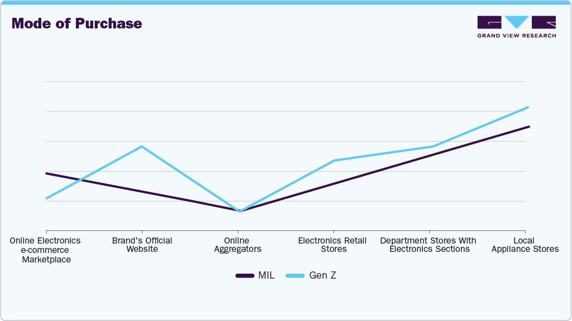572x321 pixels.
Task: Click Gen Z peak point at Brand's Official Website
Action: pyautogui.click(x=142, y=147)
